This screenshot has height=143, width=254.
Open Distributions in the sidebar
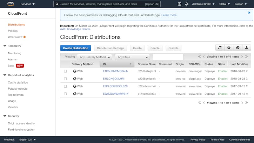17,25
